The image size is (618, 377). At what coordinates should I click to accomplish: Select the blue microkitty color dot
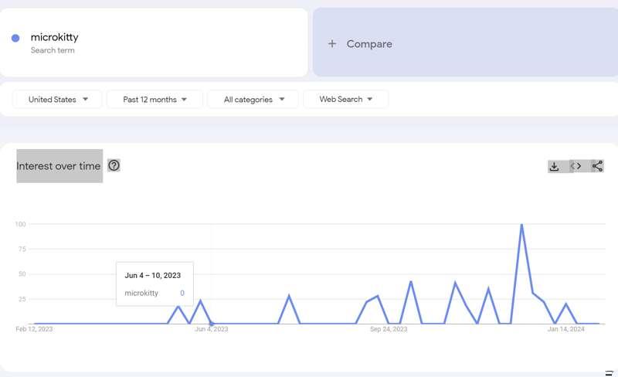[15, 39]
